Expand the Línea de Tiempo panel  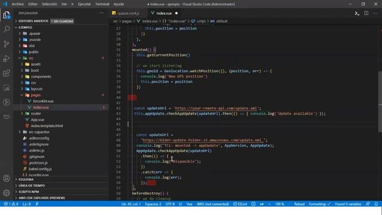(32, 186)
